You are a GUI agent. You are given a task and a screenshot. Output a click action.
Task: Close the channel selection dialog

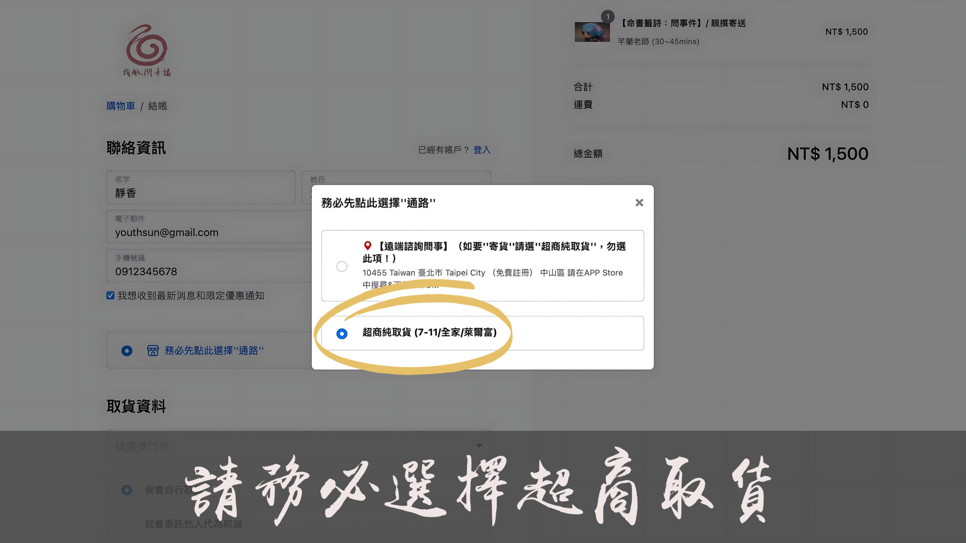point(639,203)
